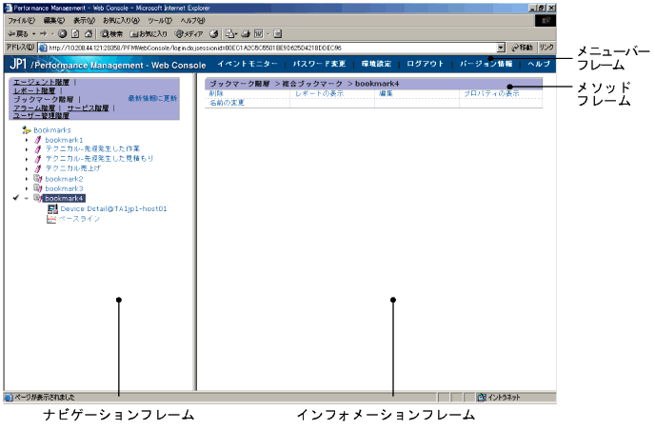Image resolution: width=655 pixels, height=430 pixels.
Task: Expand the テクニカル売上げ node
Action: click(27, 168)
